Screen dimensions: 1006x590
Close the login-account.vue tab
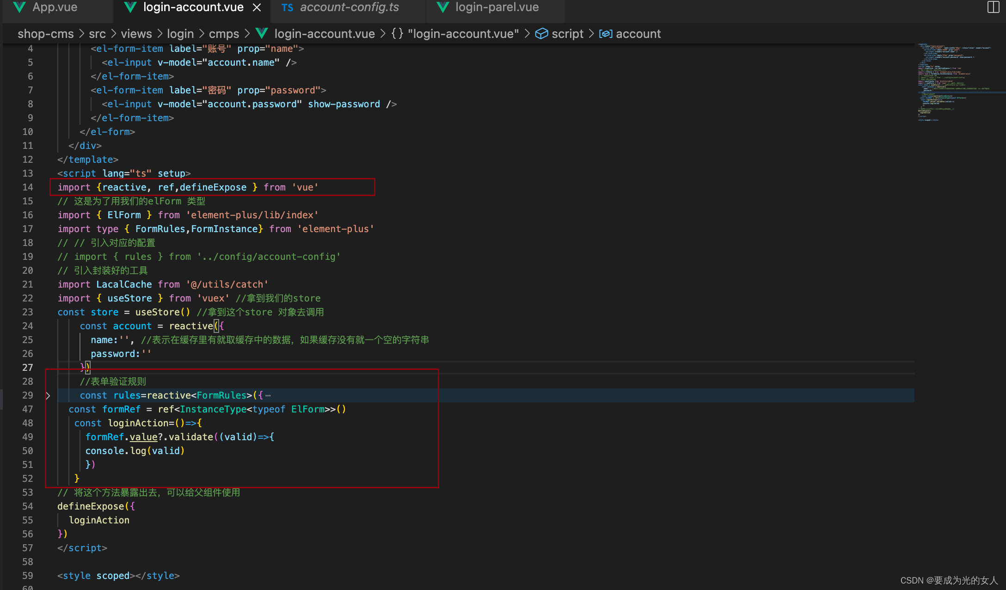(257, 7)
